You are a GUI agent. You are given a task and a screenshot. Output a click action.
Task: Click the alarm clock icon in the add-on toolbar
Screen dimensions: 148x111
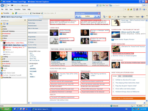point(134,9)
